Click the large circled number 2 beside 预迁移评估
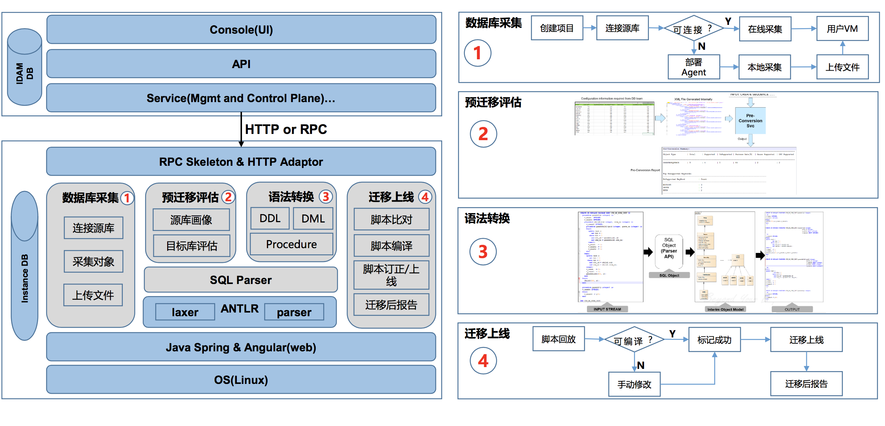The height and width of the screenshot is (426, 885). pos(483,134)
